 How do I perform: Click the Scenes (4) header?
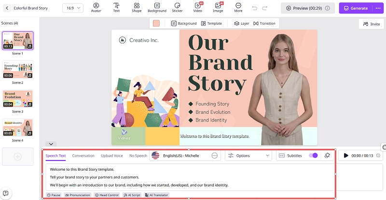[10, 23]
